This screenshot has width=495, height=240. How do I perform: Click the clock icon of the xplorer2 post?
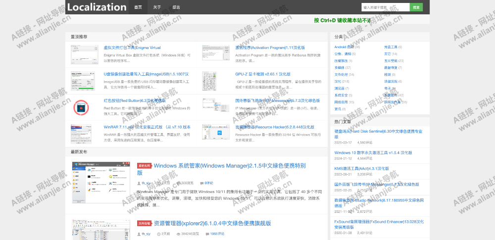[x=159, y=234]
